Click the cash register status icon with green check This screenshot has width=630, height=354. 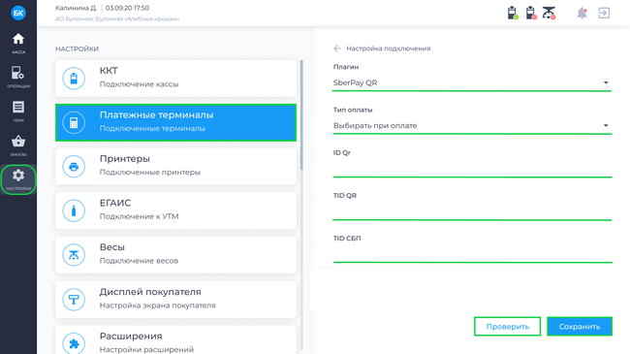pos(513,13)
